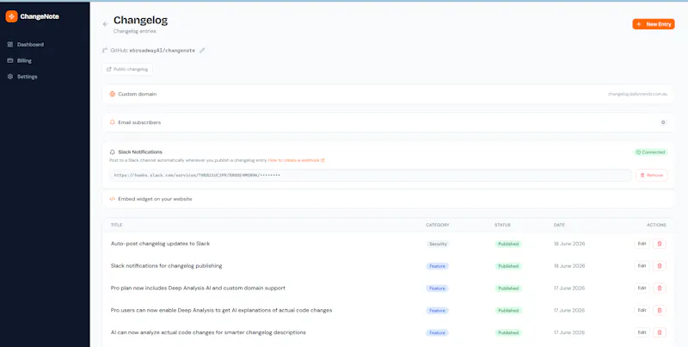Remove the Slack webhook
The width and height of the screenshot is (688, 347).
tap(652, 175)
